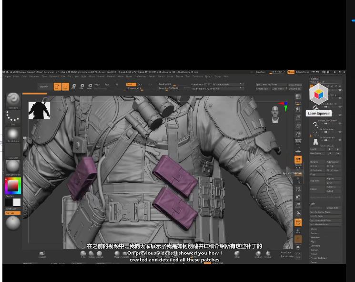Click the Rename subtool button
This screenshot has height=282, width=355.
tap(315, 162)
